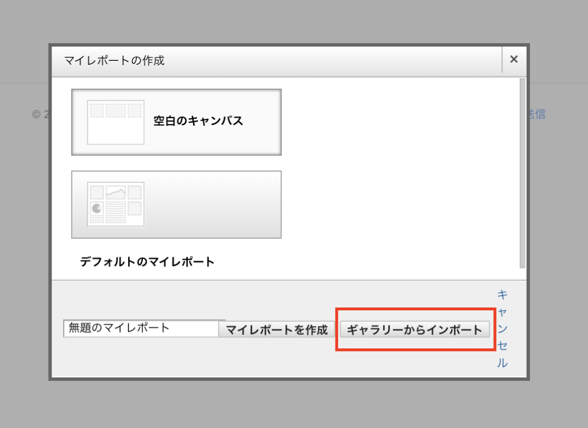Click ギャラリーからインポート button
Screen dimensions: 588x428
[415, 330]
